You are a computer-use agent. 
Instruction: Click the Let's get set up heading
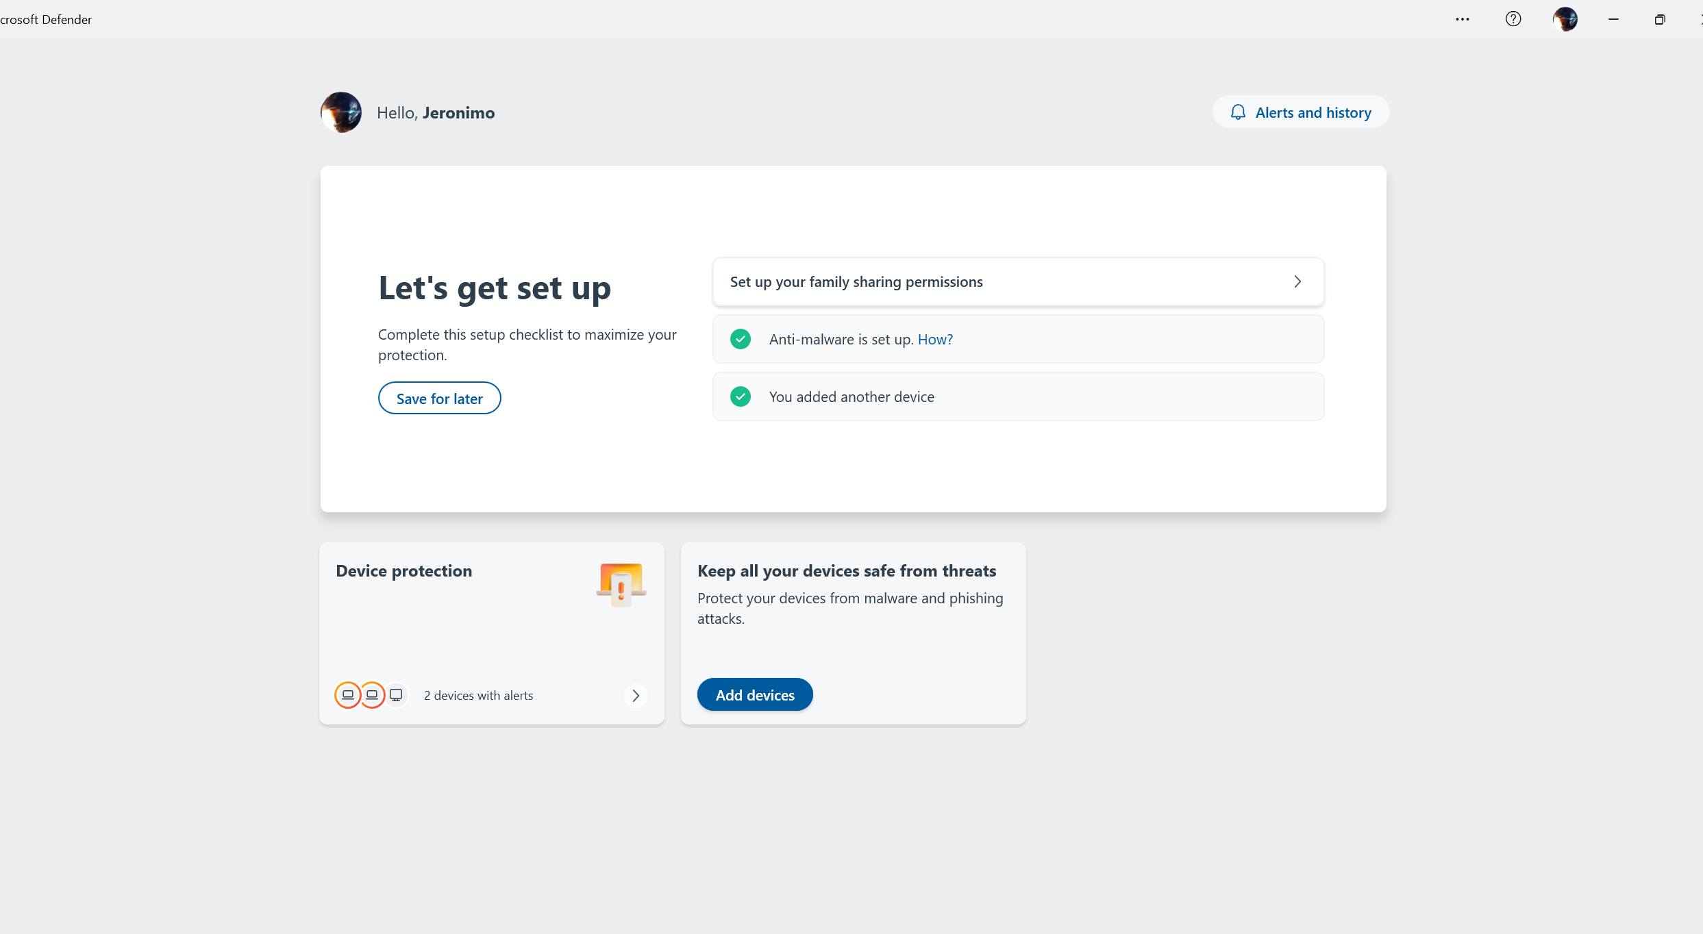pos(495,288)
